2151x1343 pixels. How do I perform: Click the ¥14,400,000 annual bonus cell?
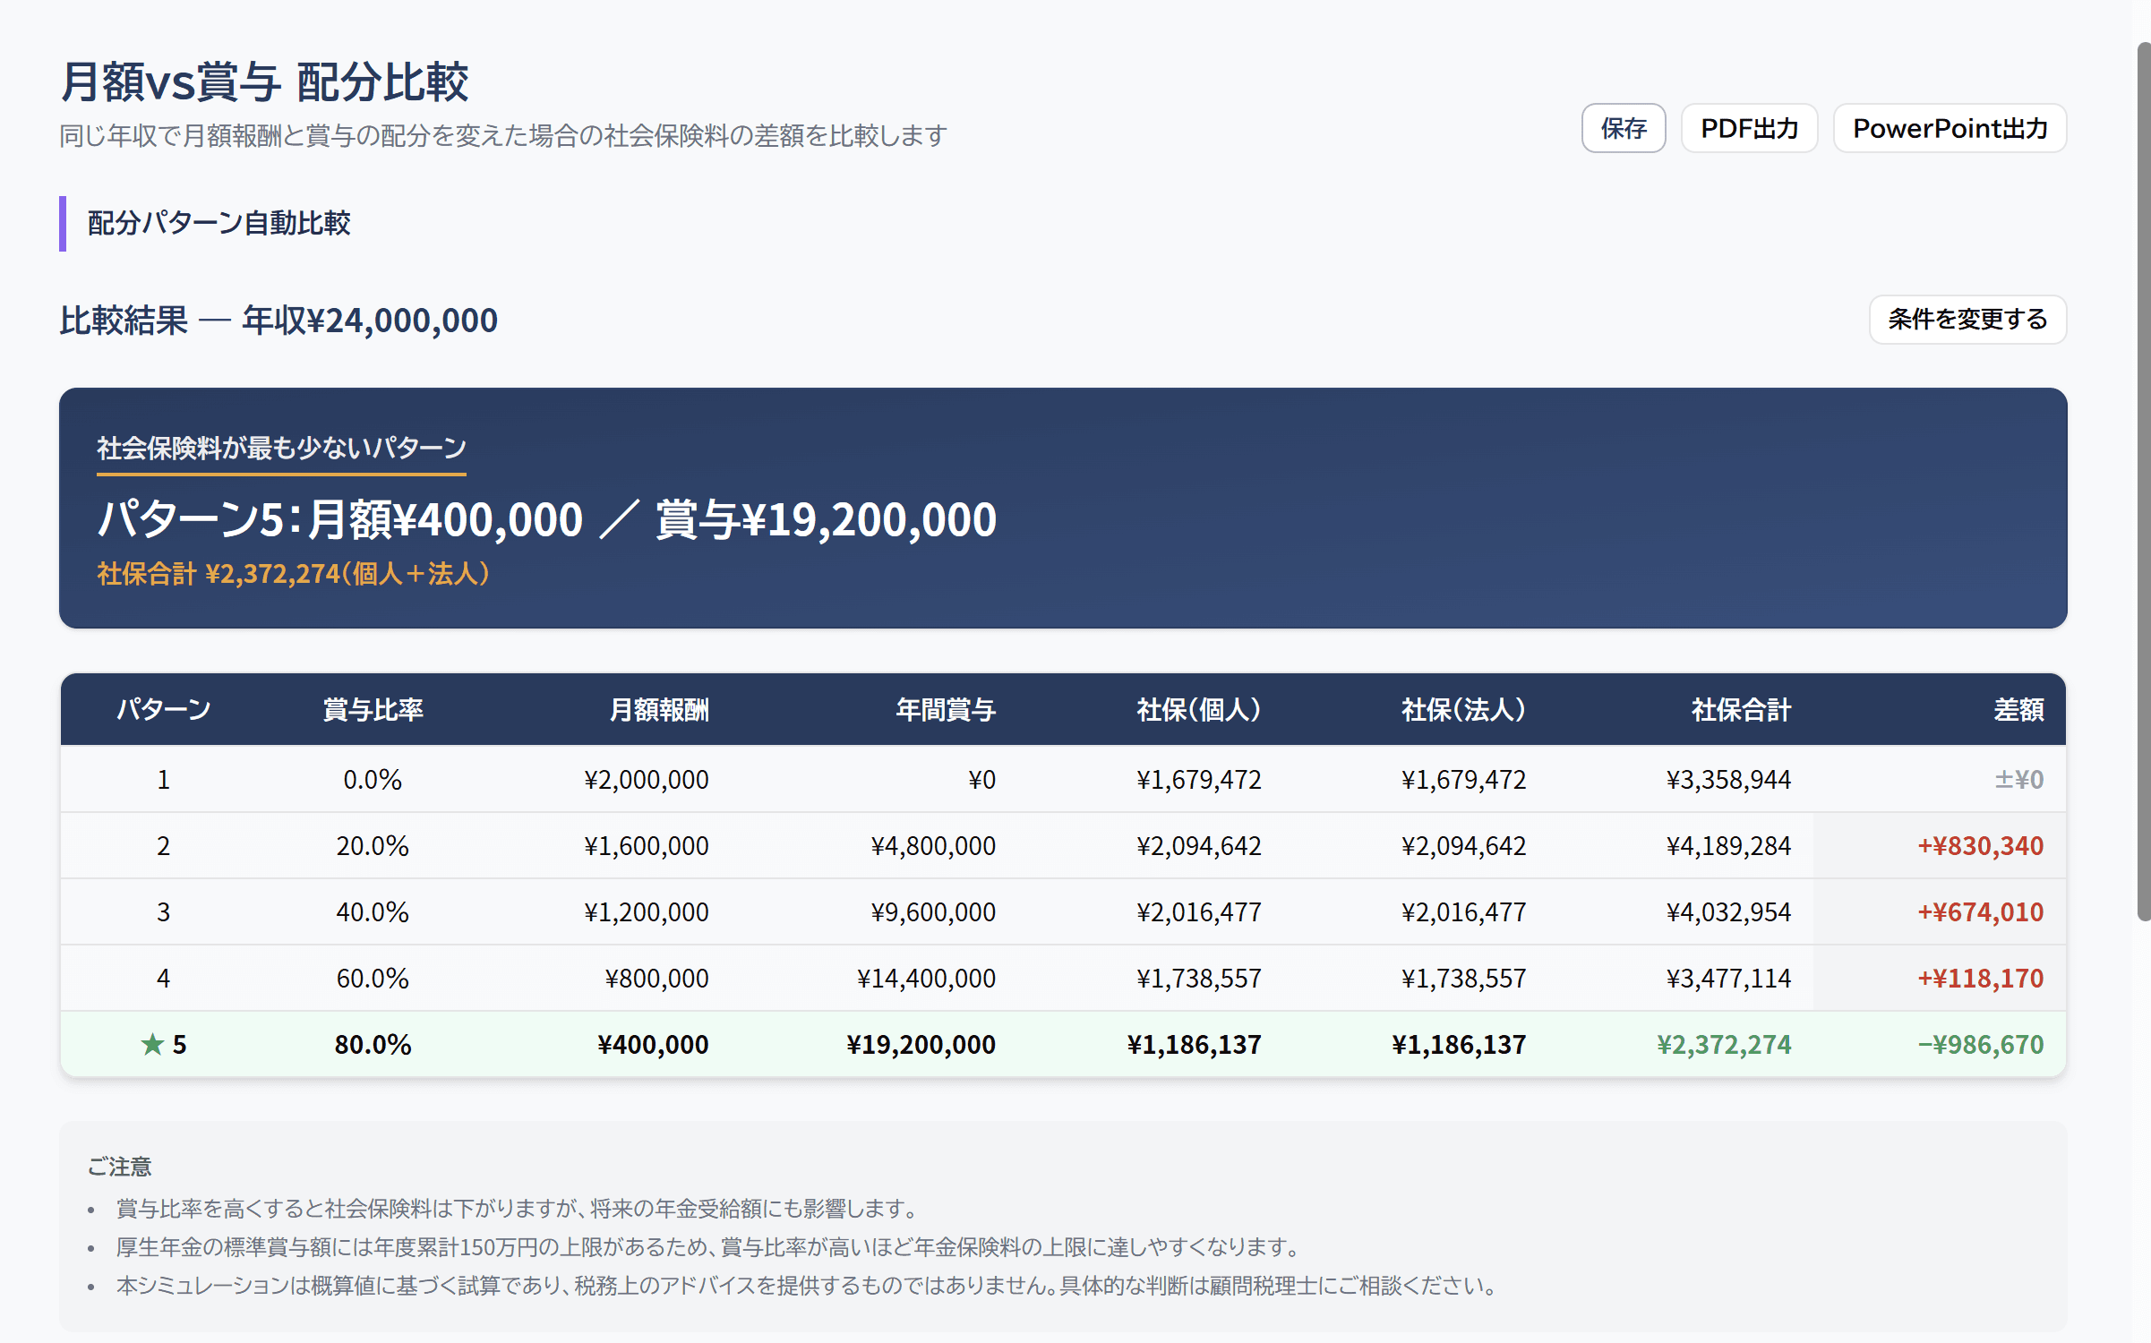point(926,978)
